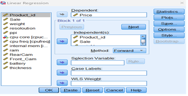Click ruler icon beside Price in Dependent

click(x=76, y=15)
